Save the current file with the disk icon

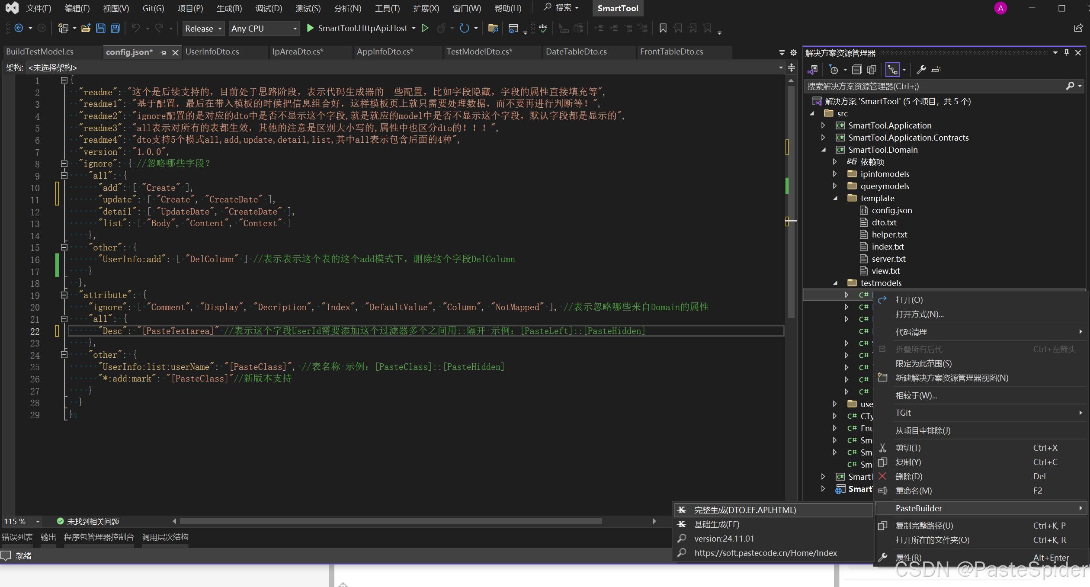coord(100,29)
